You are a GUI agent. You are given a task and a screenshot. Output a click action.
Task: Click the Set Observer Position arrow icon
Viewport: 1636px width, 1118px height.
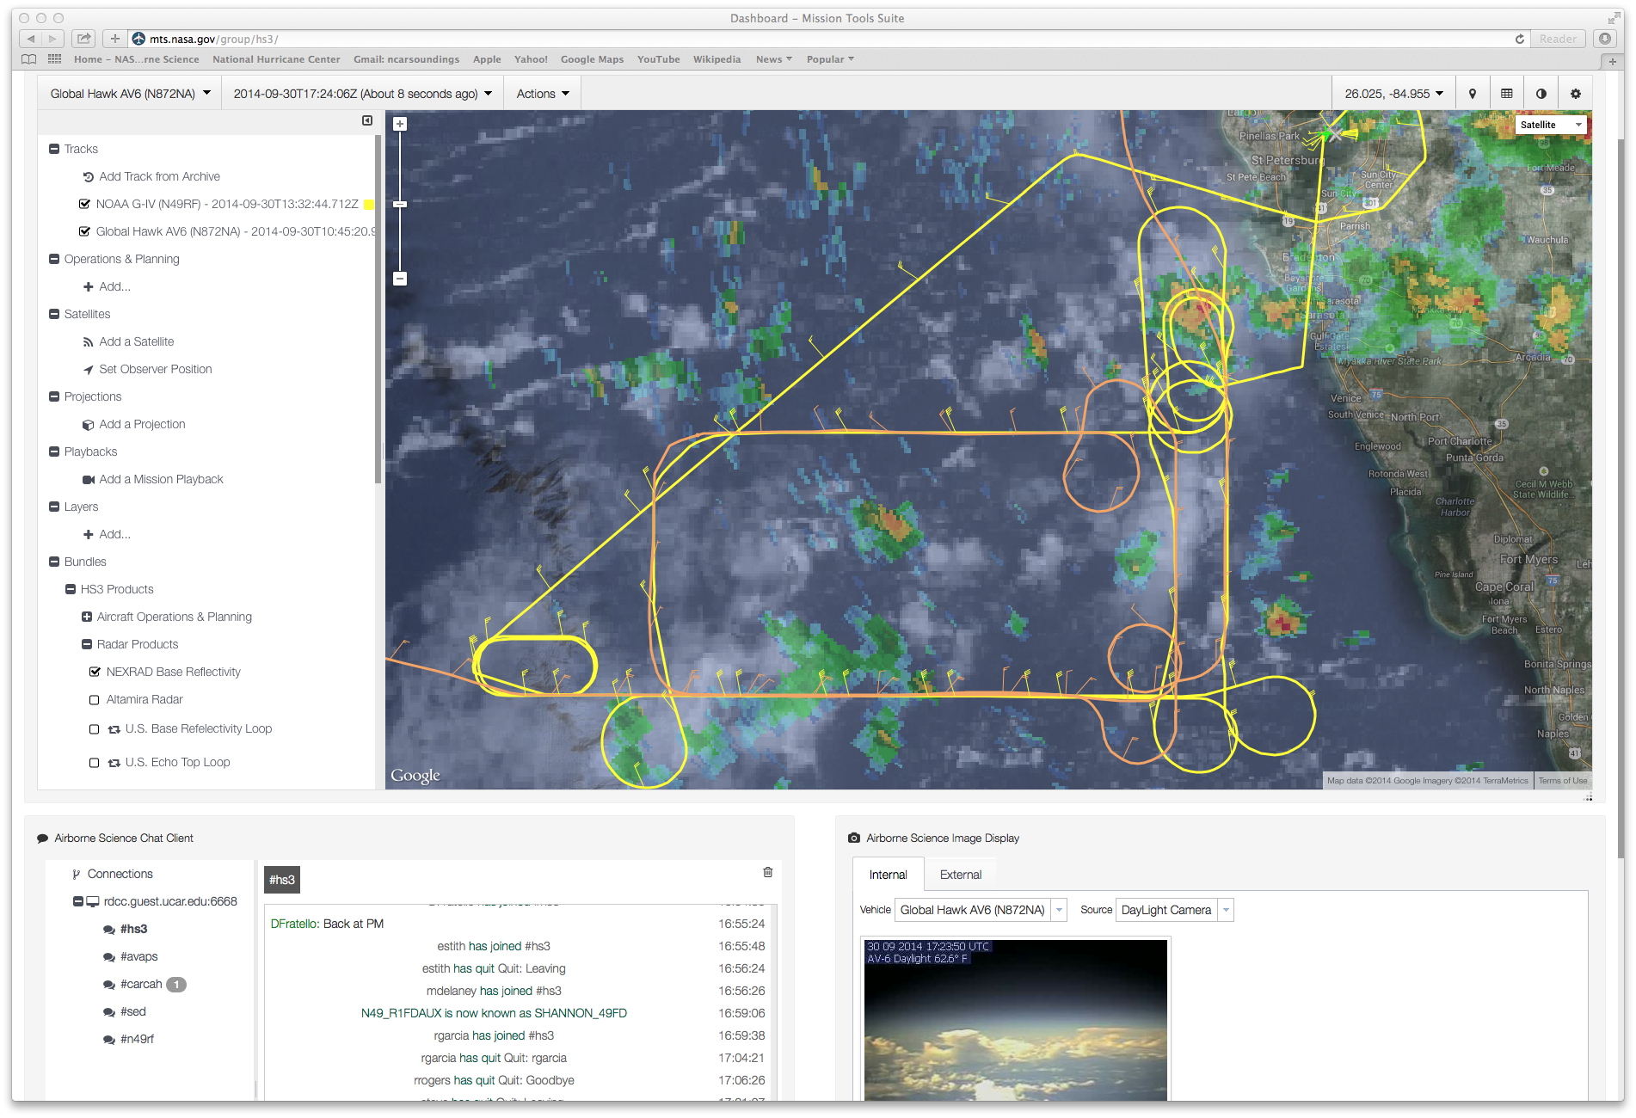click(88, 370)
